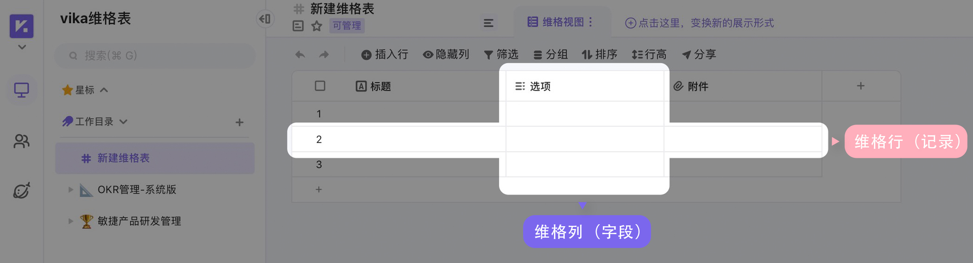The width and height of the screenshot is (973, 263).
Task: Click the 附件 column header
Action: 743,86
